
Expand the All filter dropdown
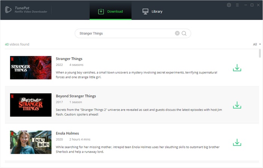click(x=257, y=44)
